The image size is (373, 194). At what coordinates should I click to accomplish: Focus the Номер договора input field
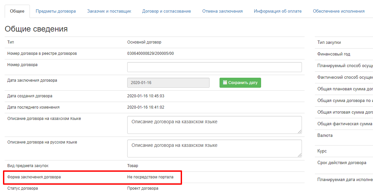tap(214, 67)
